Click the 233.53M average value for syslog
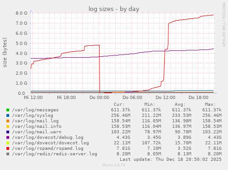This screenshot has width=228, height=170. pos(182,115)
